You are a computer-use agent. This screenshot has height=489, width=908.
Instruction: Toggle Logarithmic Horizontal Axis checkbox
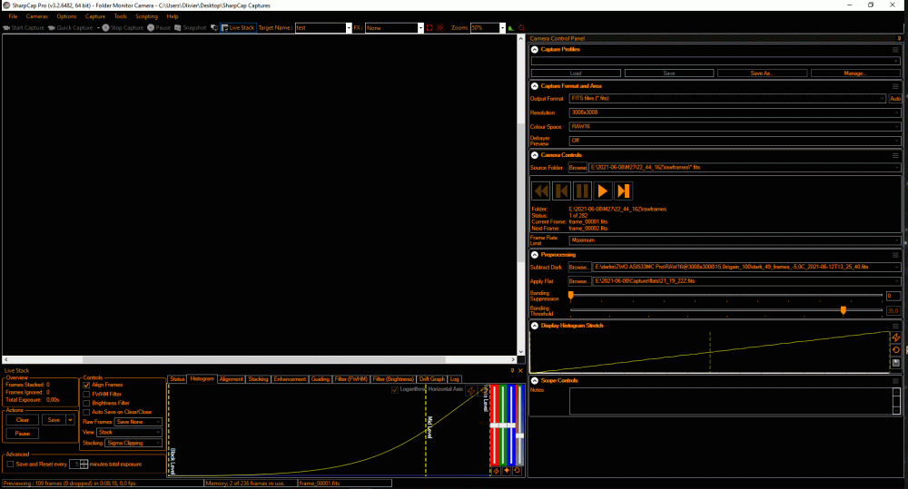coord(395,389)
